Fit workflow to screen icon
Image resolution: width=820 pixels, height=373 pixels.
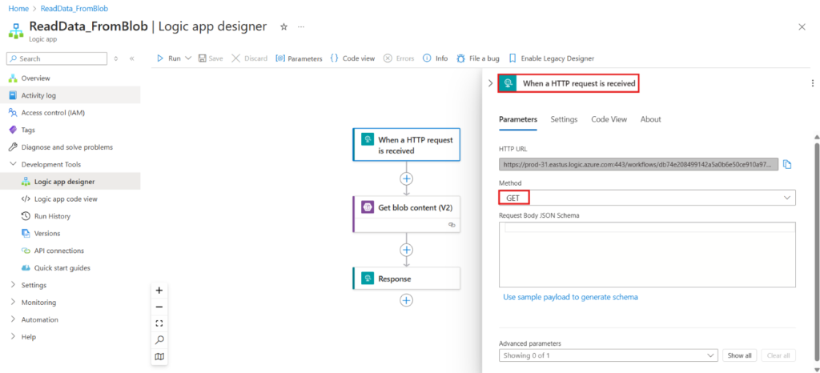click(159, 323)
